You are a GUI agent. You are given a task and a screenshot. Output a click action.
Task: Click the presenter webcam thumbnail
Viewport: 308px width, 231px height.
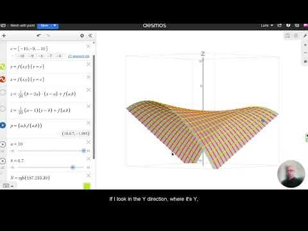291,174
